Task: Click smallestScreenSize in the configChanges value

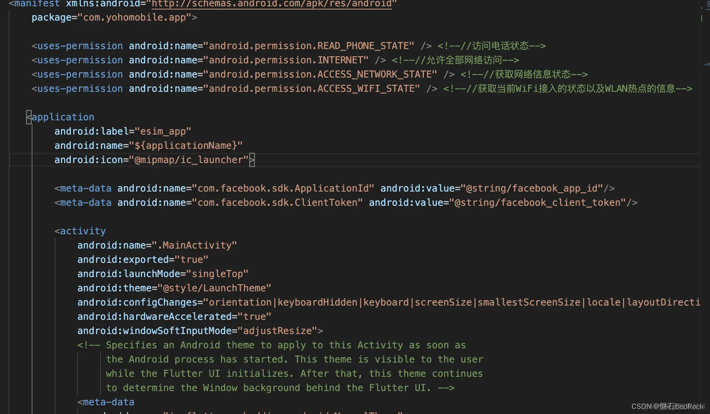Action: click(529, 302)
